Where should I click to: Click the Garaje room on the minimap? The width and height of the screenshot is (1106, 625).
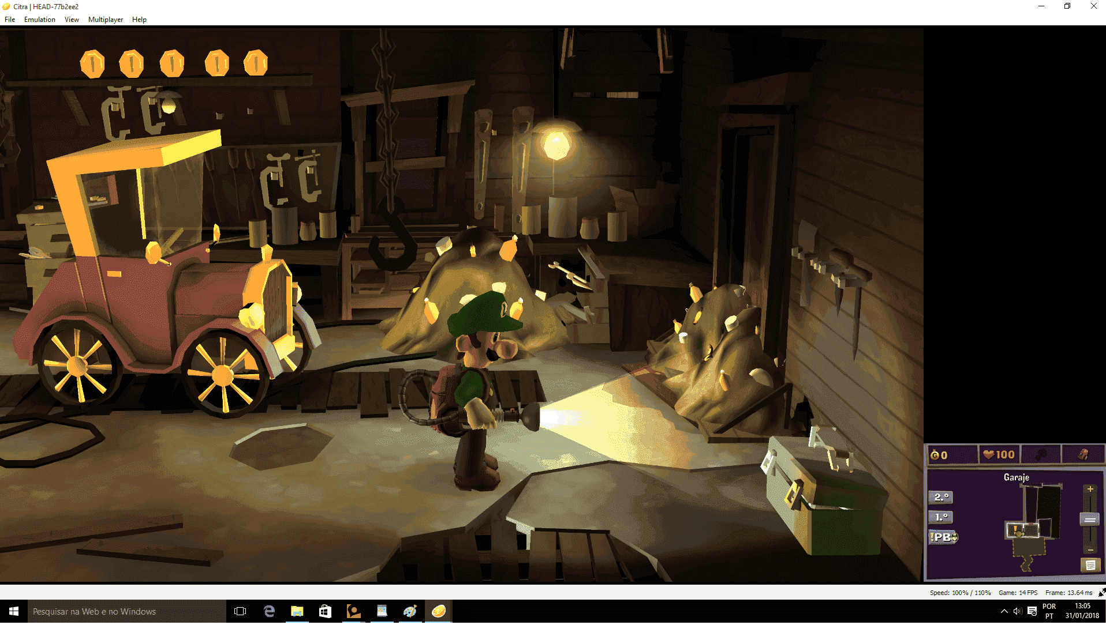pos(1022,530)
